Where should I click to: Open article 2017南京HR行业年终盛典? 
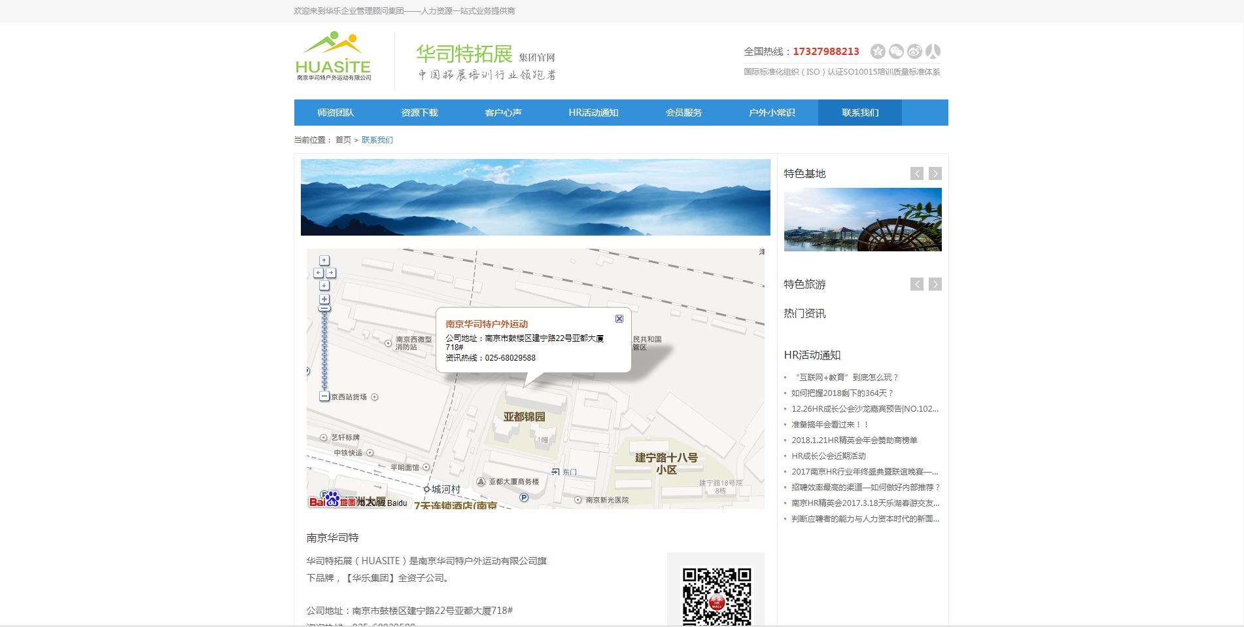[865, 472]
